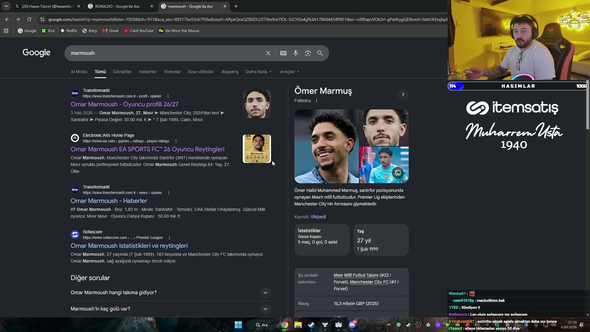Open the EA Sports player card thumbnail

click(x=257, y=148)
